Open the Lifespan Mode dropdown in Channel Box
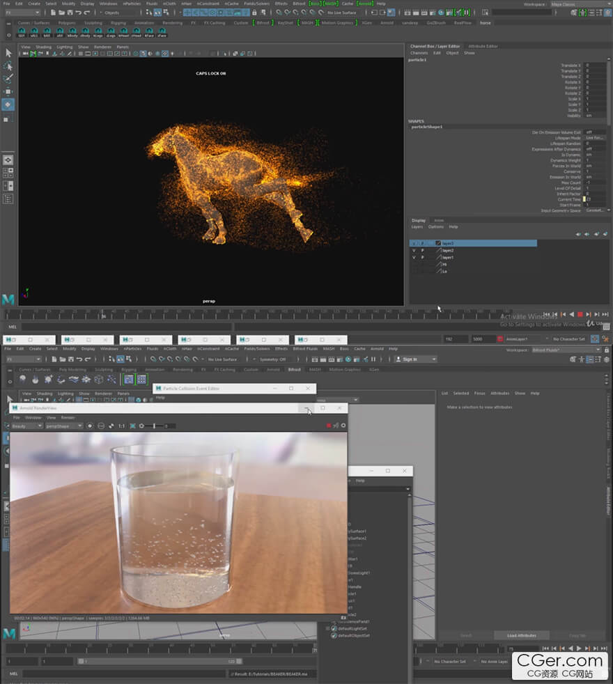The width and height of the screenshot is (613, 684). tap(595, 138)
